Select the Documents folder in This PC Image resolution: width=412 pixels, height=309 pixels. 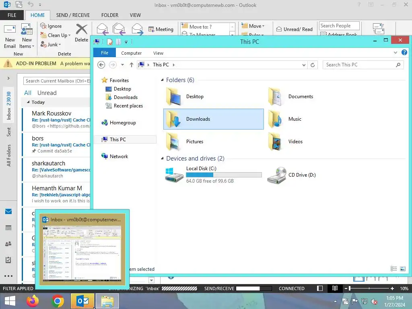pyautogui.click(x=290, y=97)
